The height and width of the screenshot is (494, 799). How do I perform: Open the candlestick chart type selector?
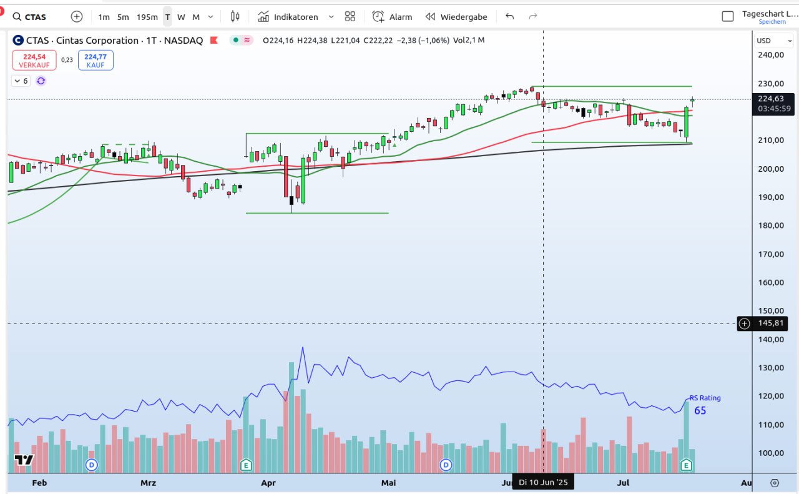(235, 17)
